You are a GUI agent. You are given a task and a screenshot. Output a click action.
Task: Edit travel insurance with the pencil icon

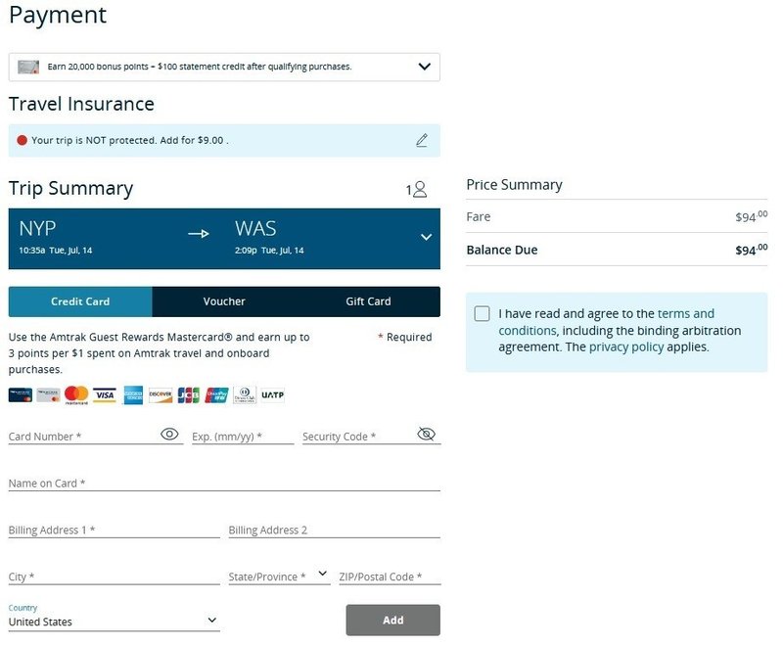coord(422,140)
